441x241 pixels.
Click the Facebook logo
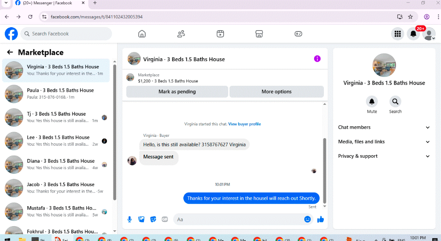(x=11, y=34)
